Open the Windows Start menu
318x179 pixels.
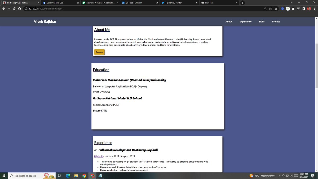coord(4,176)
